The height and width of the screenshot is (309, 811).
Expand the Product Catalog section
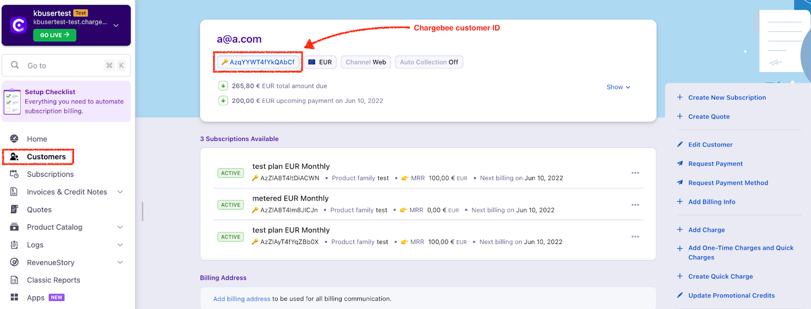click(x=120, y=227)
